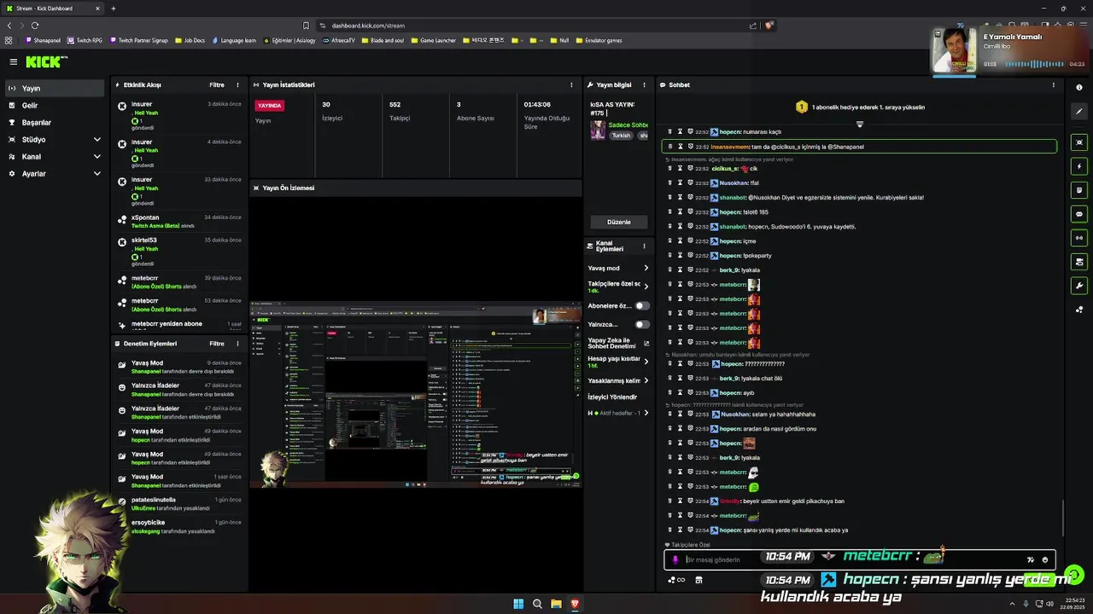Go to Yayın page in sidebar
The image size is (1093, 614).
[x=56, y=88]
